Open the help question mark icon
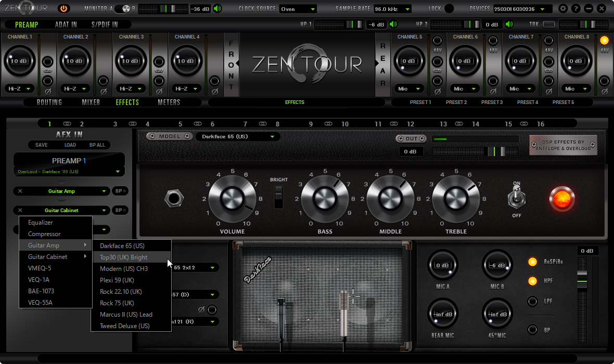 pyautogui.click(x=575, y=8)
